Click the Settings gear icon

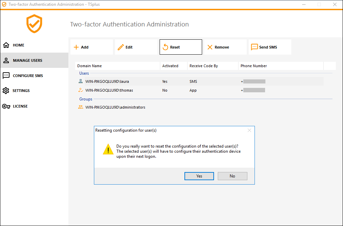point(6,91)
